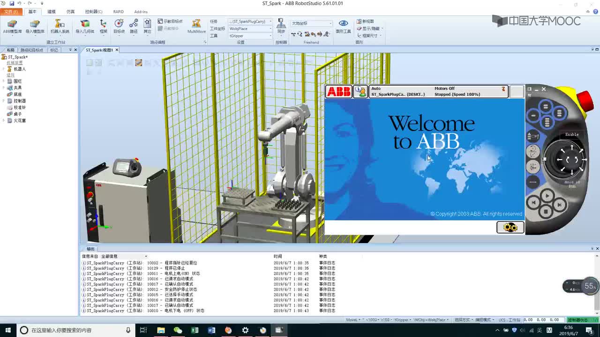Click the mechanical unit select key
The height and width of the screenshot is (337, 600).
pos(533,136)
